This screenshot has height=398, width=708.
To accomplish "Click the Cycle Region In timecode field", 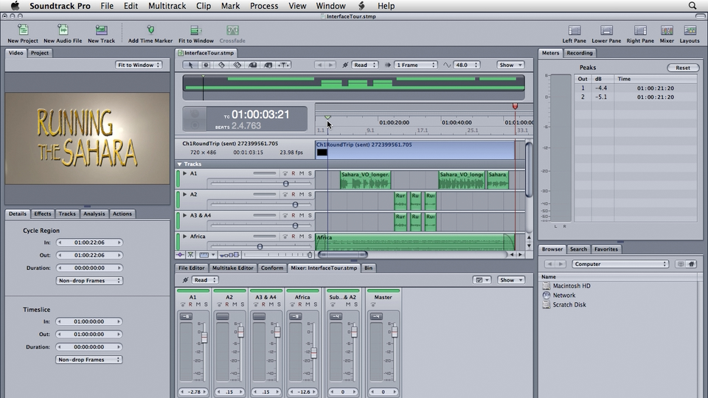I will 89,242.
